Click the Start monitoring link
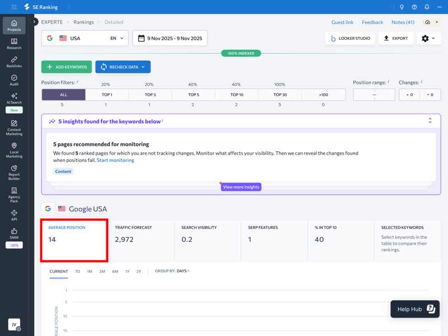Screen dimensions: 448x336 (115, 160)
